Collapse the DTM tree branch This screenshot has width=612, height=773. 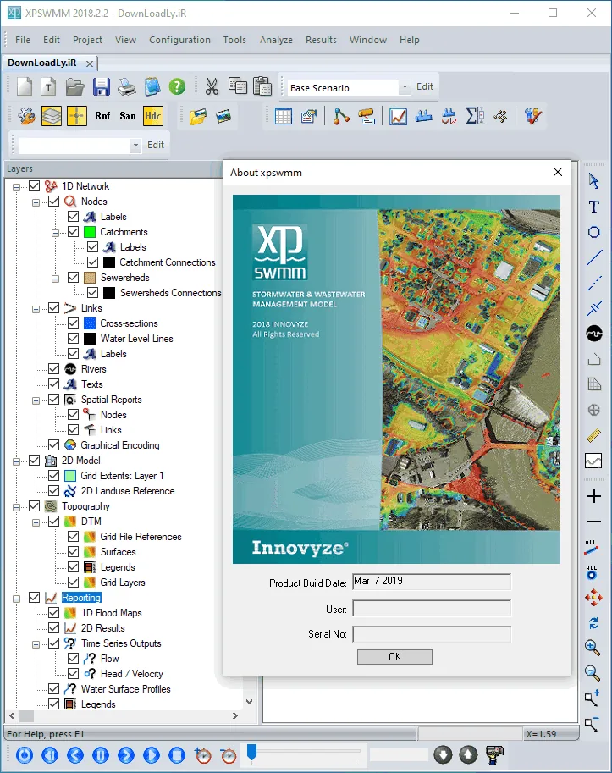click(36, 522)
